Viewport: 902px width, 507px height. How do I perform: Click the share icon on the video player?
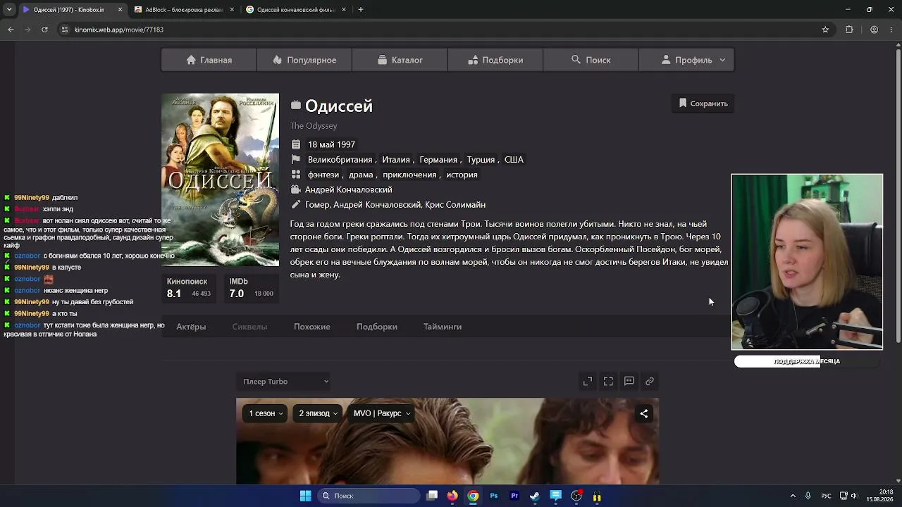643,414
